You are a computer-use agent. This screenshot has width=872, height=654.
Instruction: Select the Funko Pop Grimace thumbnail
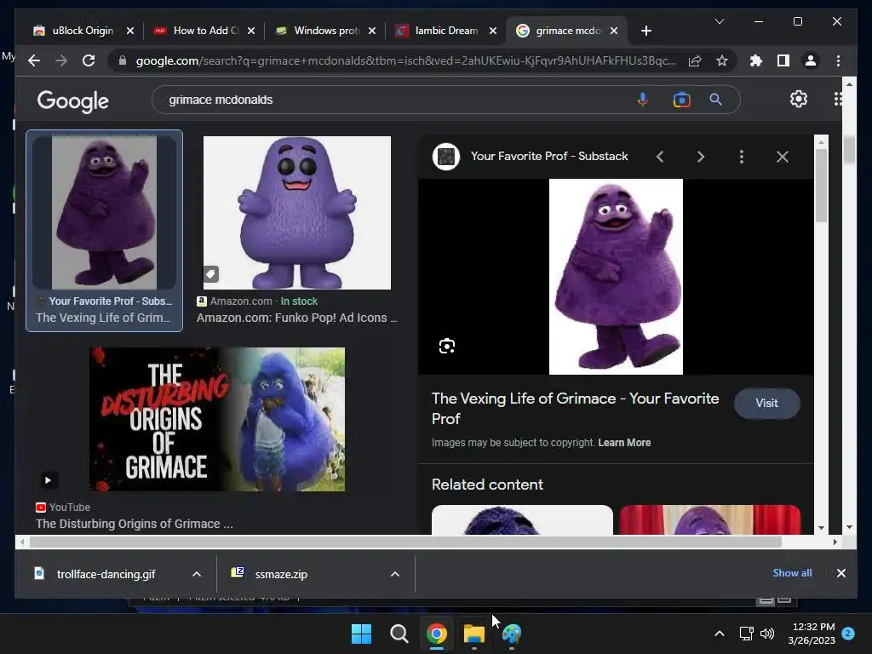click(x=297, y=212)
